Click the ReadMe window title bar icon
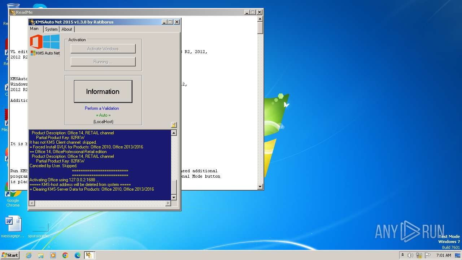462x260 pixels. click(x=13, y=12)
